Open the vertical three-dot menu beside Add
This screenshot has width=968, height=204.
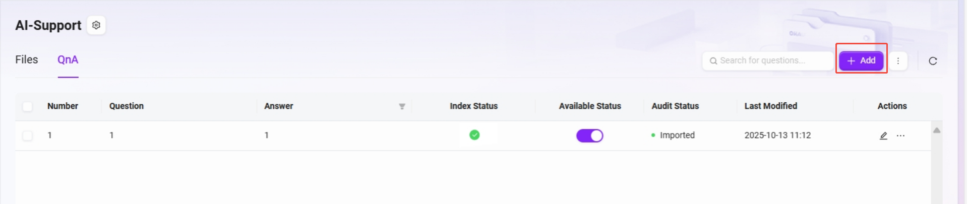[x=898, y=61]
